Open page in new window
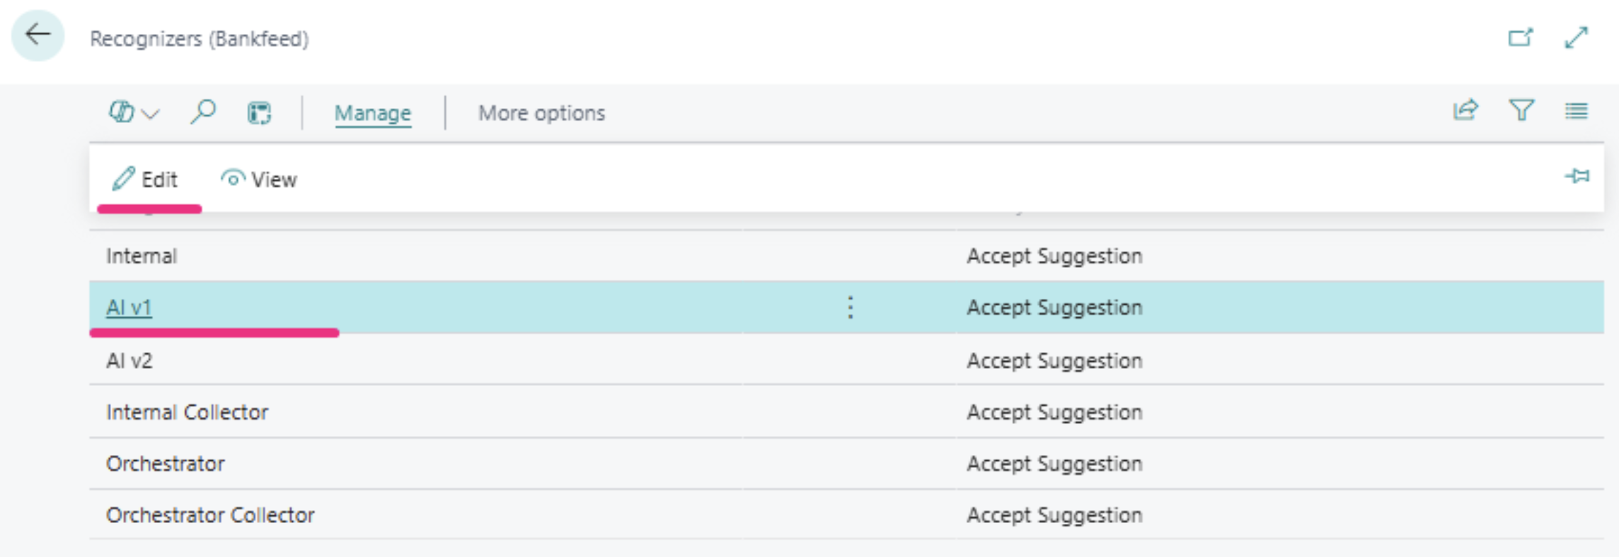This screenshot has width=1619, height=557. point(1521,37)
